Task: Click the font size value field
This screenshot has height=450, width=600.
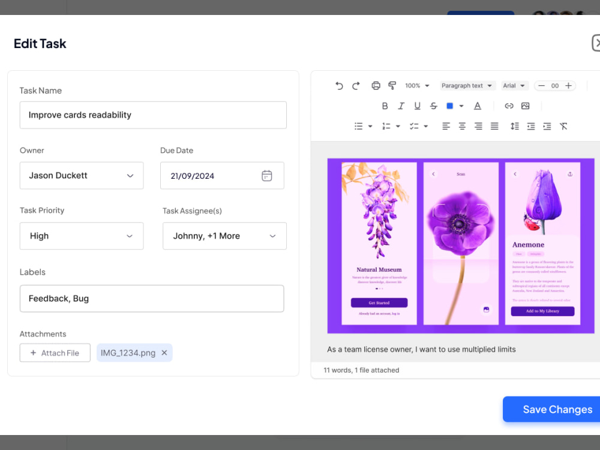Action: pos(555,86)
